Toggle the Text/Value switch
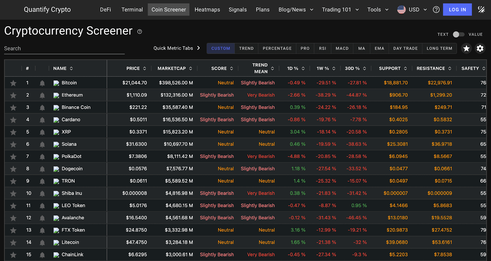Image resolution: width=491 pixels, height=261 pixels. (x=458, y=34)
